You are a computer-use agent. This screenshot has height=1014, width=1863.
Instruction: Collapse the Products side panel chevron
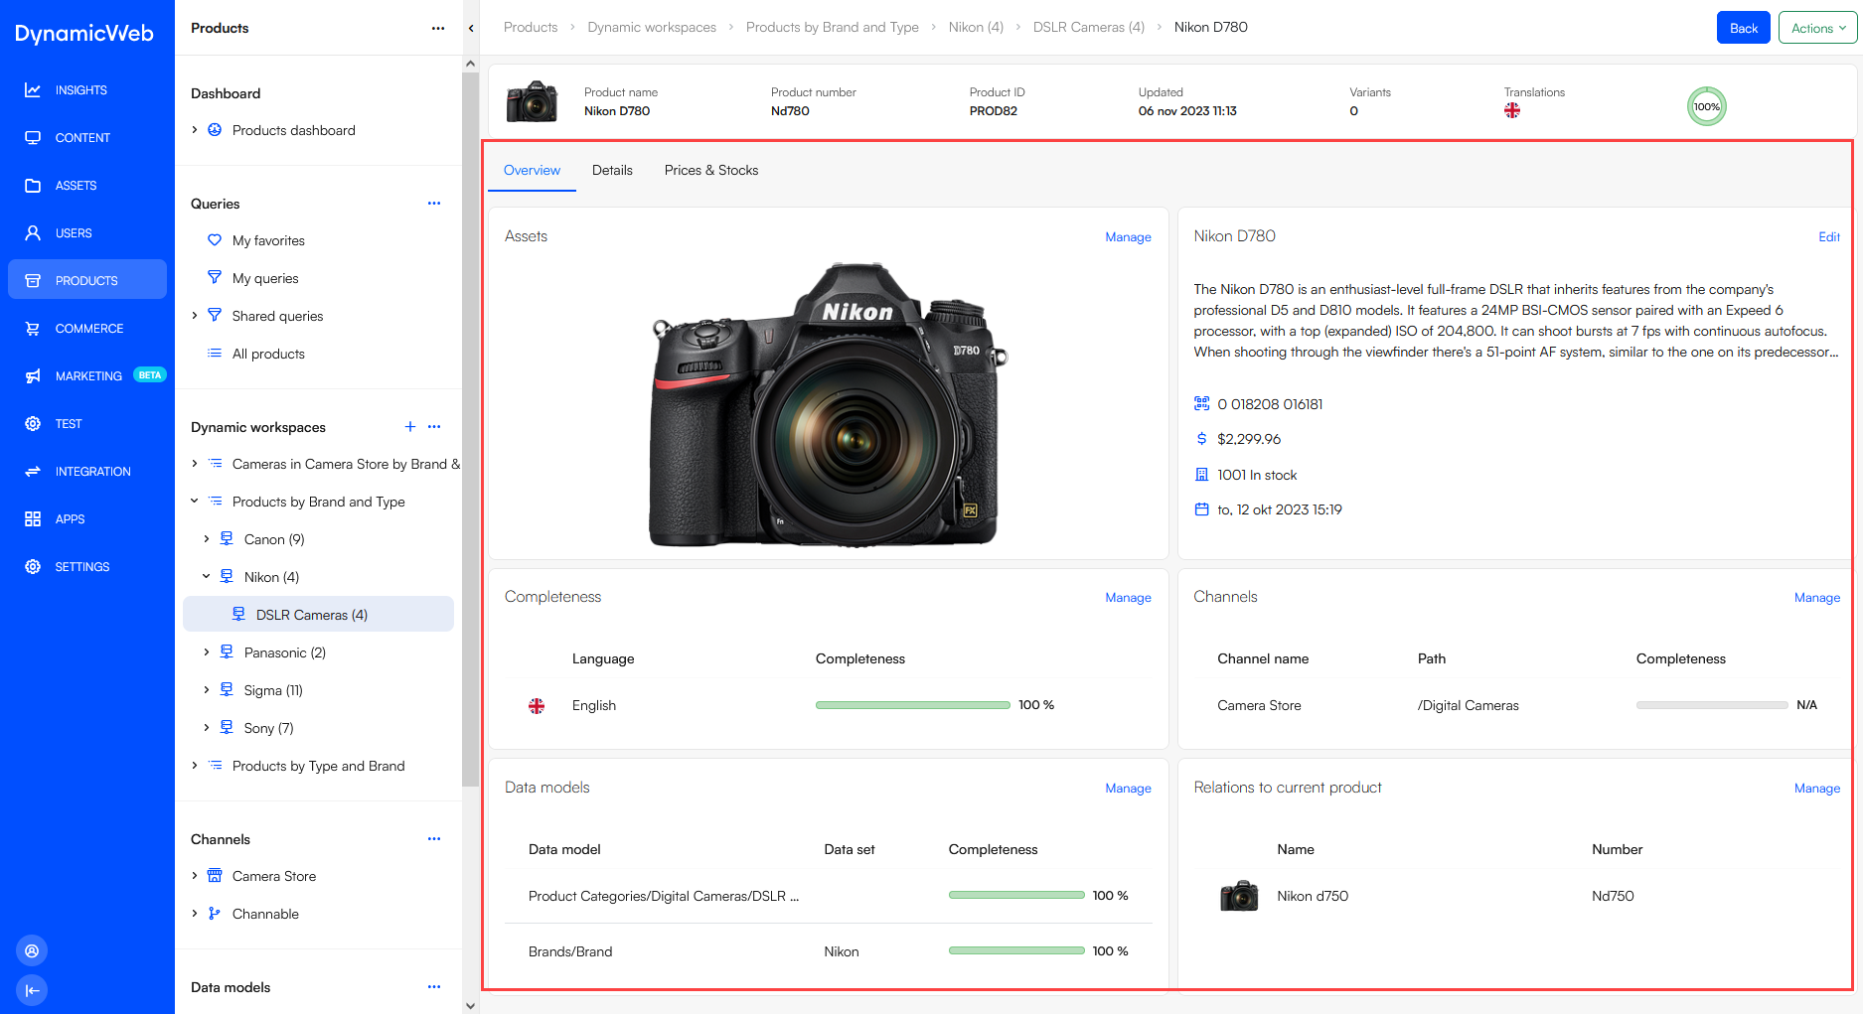click(471, 28)
